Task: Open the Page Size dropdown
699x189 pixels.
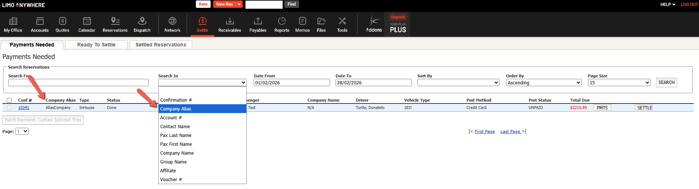Action: pos(619,83)
